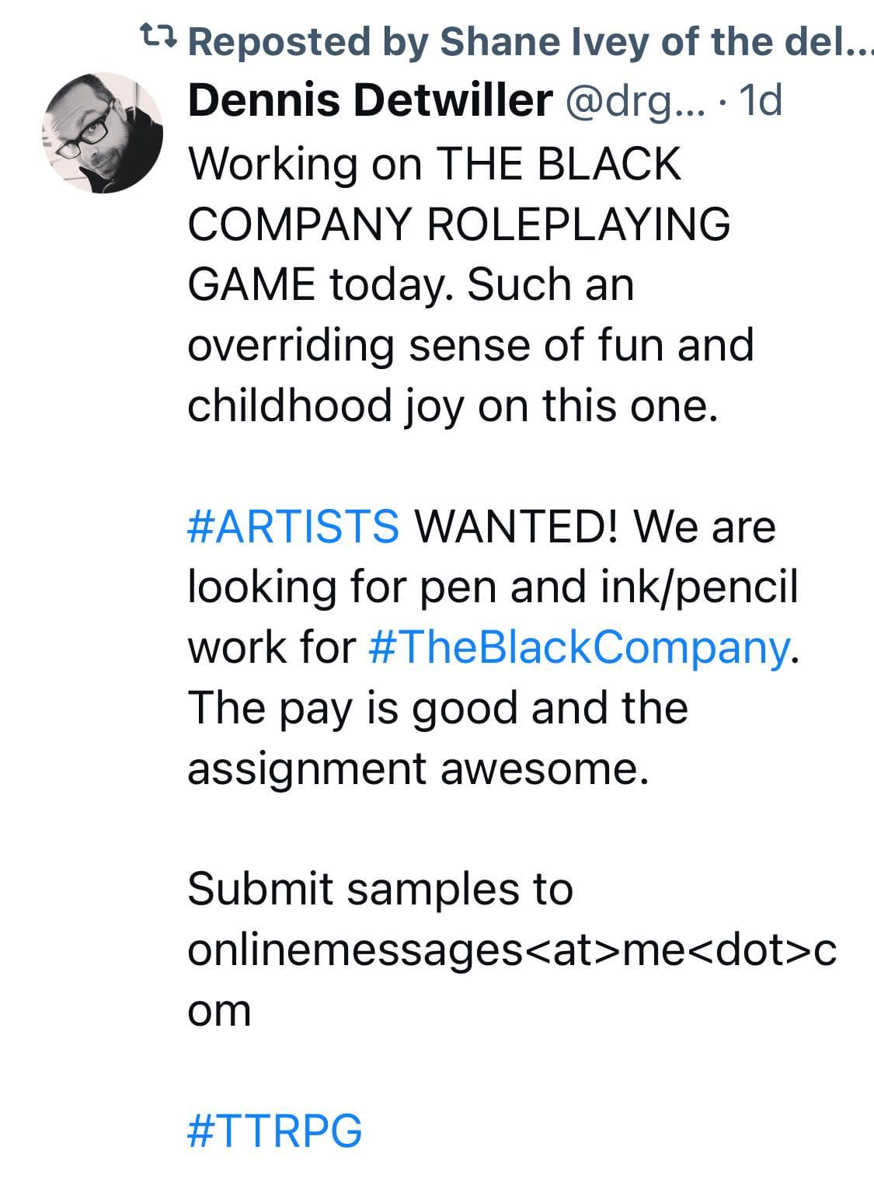The height and width of the screenshot is (1178, 874).
Task: Click the 'COMPANY ROLEPLAYING' text line
Action: [458, 224]
